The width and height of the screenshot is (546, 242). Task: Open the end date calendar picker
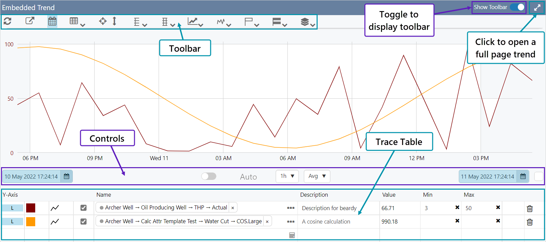[x=523, y=177]
